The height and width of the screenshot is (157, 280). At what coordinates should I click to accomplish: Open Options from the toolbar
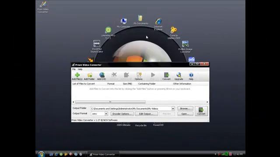tap(139, 76)
